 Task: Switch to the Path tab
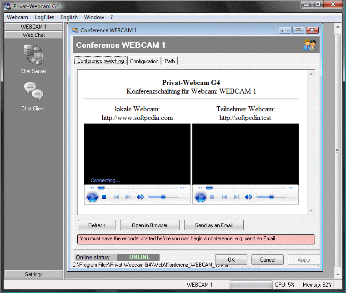pyautogui.click(x=170, y=61)
